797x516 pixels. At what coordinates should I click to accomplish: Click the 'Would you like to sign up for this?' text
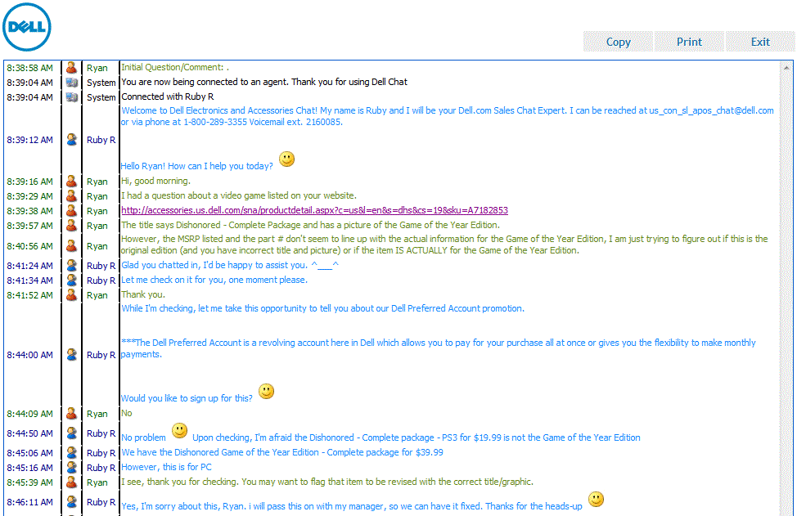[187, 398]
